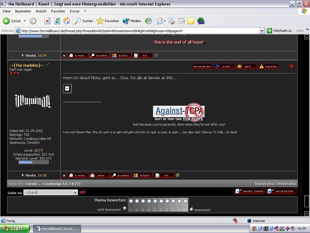Open the Favoriten menu
Viewport: 310px width, 233px height.
[58, 11]
